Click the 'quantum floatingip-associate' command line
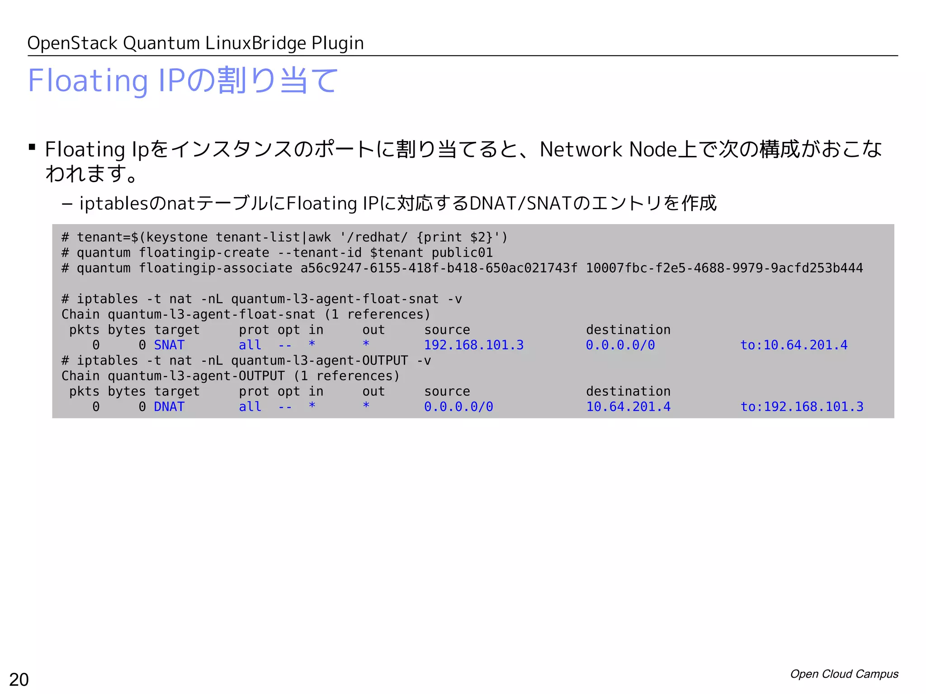Viewport: 926px width, 694px height. pos(462,268)
